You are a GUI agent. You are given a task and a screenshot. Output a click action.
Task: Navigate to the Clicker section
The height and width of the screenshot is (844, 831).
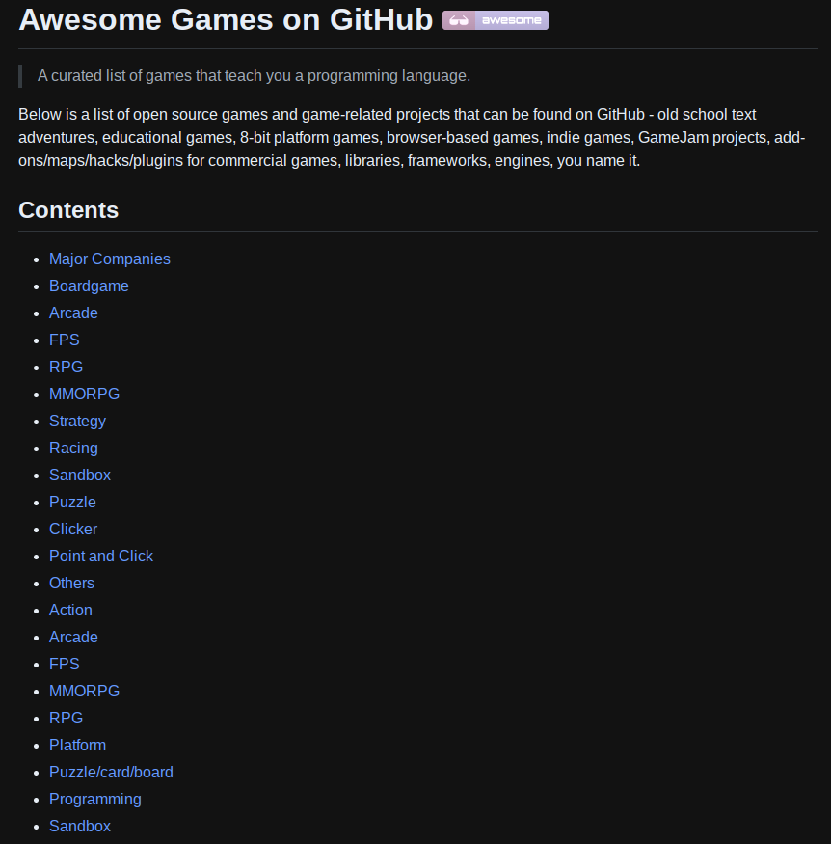pos(73,529)
